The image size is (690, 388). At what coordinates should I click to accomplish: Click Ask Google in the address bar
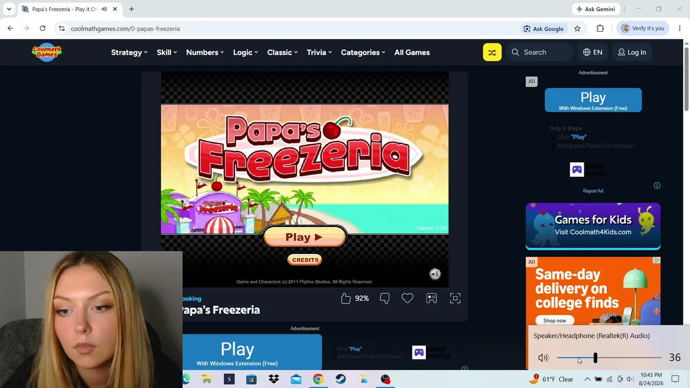pyautogui.click(x=543, y=29)
